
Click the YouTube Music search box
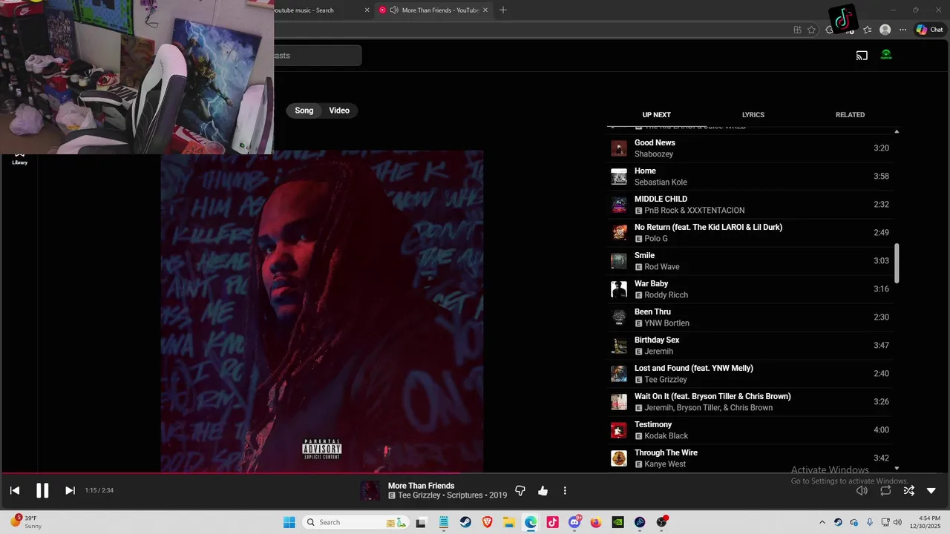coord(317,56)
